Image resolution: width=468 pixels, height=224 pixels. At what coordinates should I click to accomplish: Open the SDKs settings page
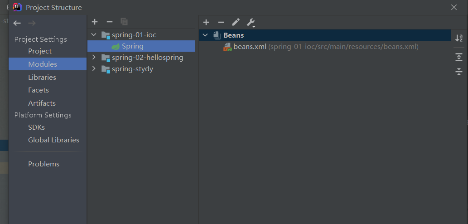pos(36,127)
